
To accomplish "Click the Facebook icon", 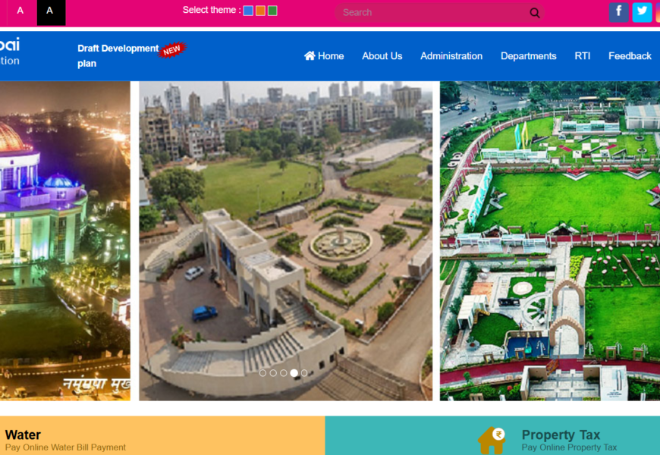I will coord(618,12).
